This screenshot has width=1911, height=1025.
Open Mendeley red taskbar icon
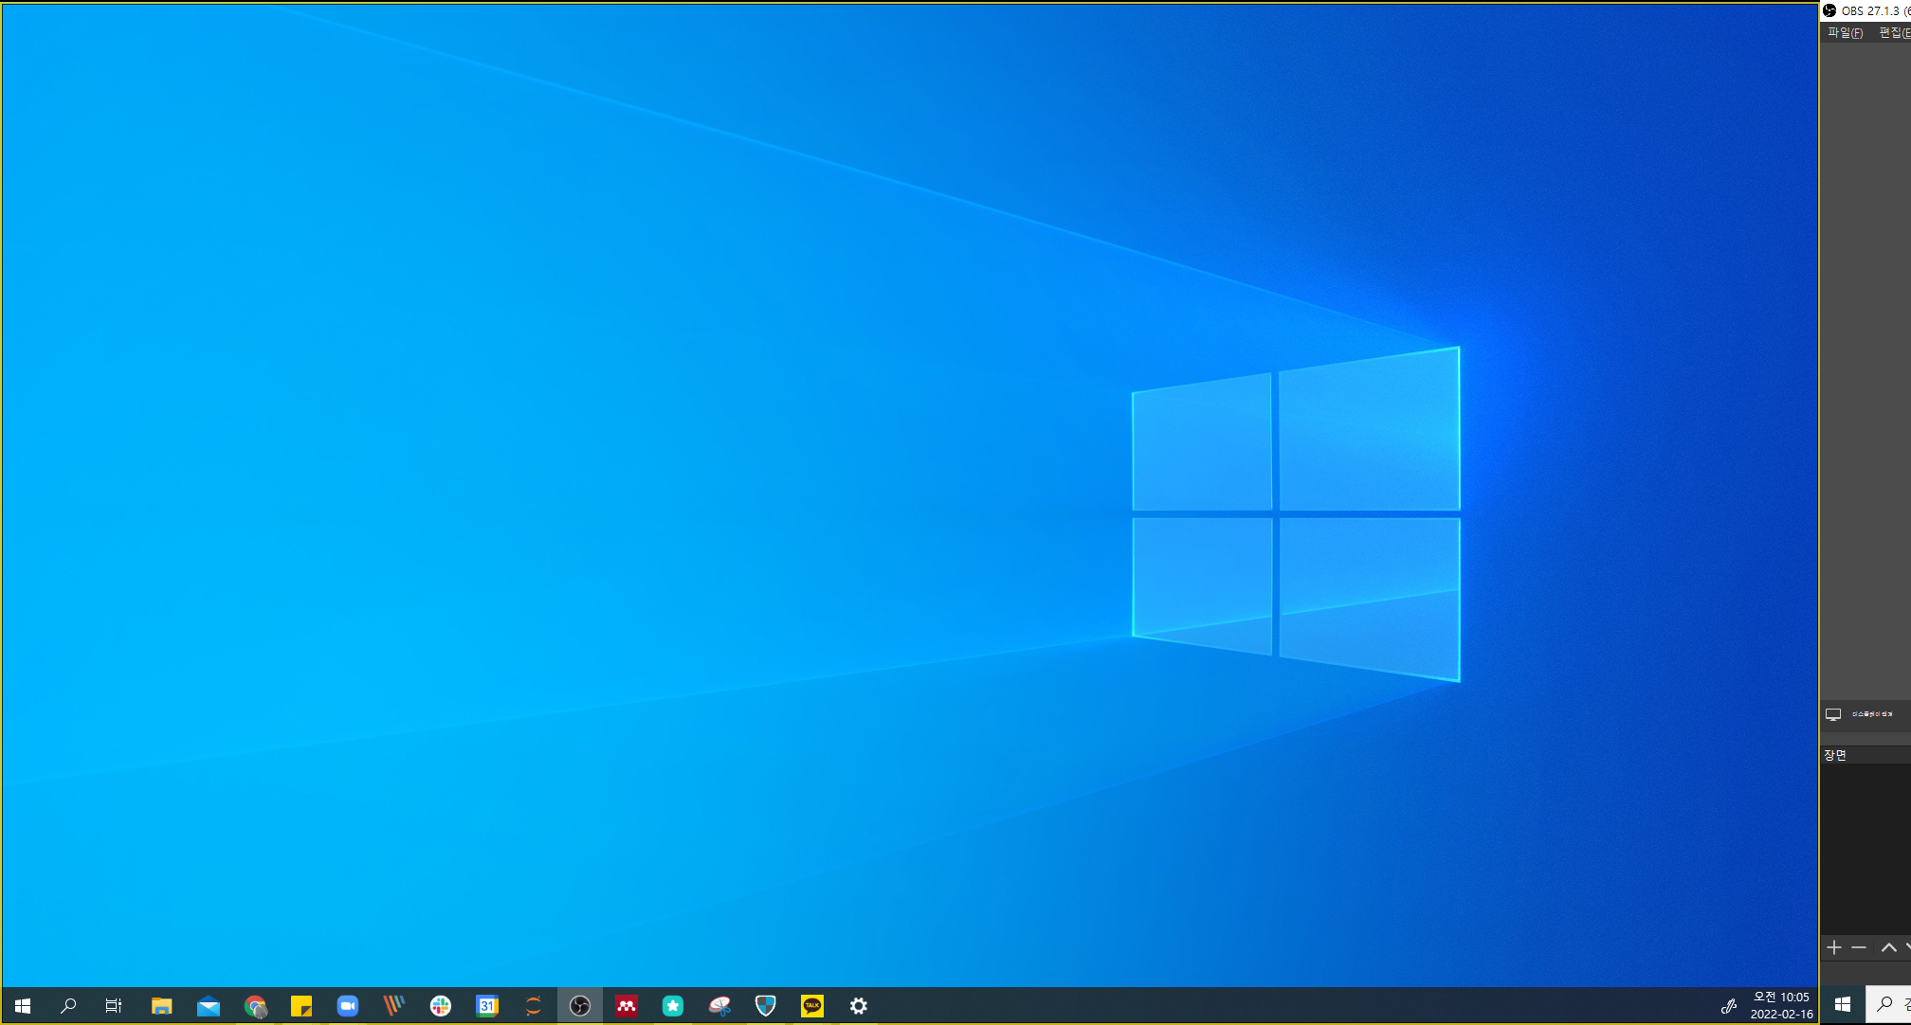tap(627, 1006)
